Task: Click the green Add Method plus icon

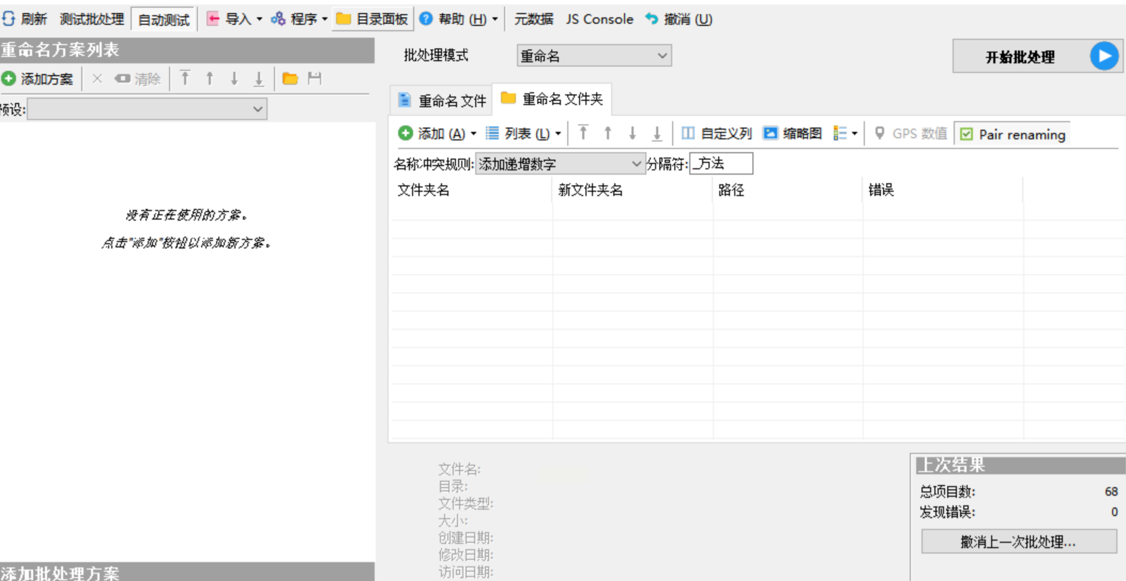Action: [9, 79]
